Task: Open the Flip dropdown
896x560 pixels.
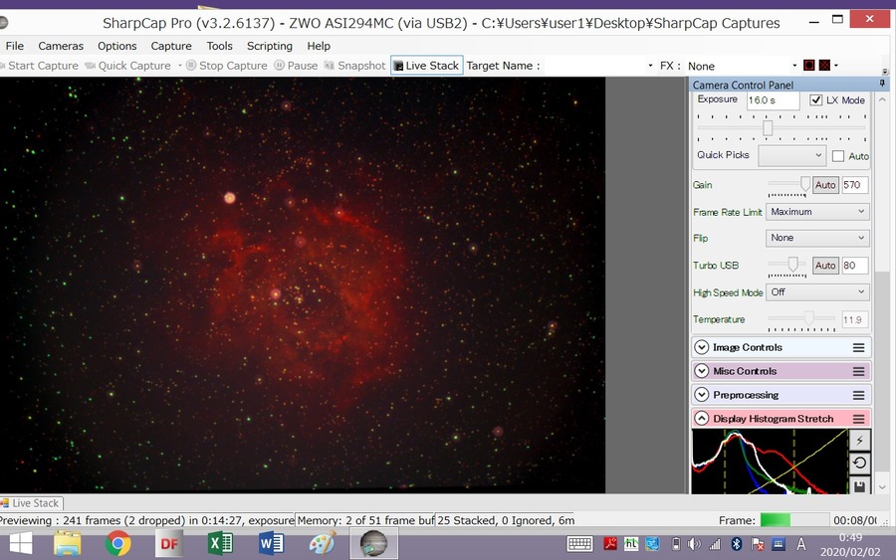Action: [817, 238]
